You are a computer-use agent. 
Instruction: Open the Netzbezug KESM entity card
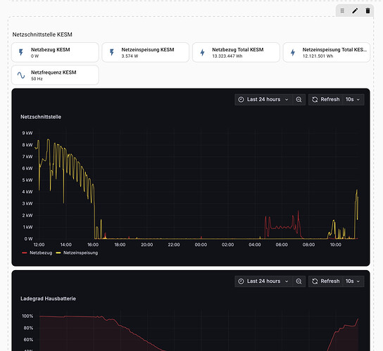[x=55, y=52]
